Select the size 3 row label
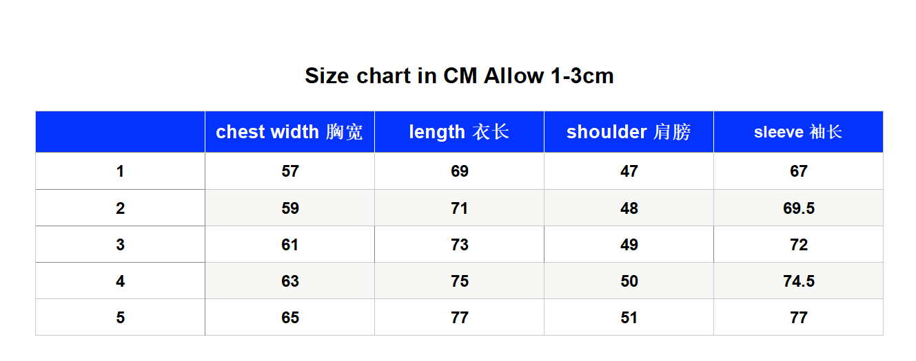This screenshot has height=361, width=916. click(x=120, y=244)
